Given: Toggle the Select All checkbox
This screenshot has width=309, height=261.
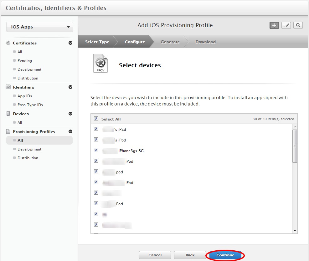Looking at the screenshot, I should (96, 119).
